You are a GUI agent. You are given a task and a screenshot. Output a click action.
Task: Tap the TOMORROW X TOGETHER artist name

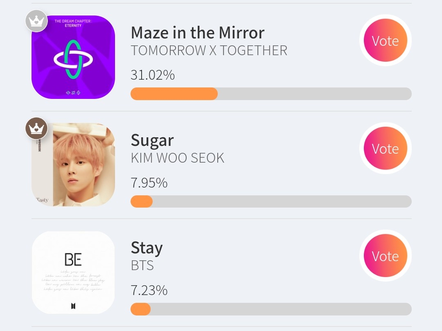209,51
